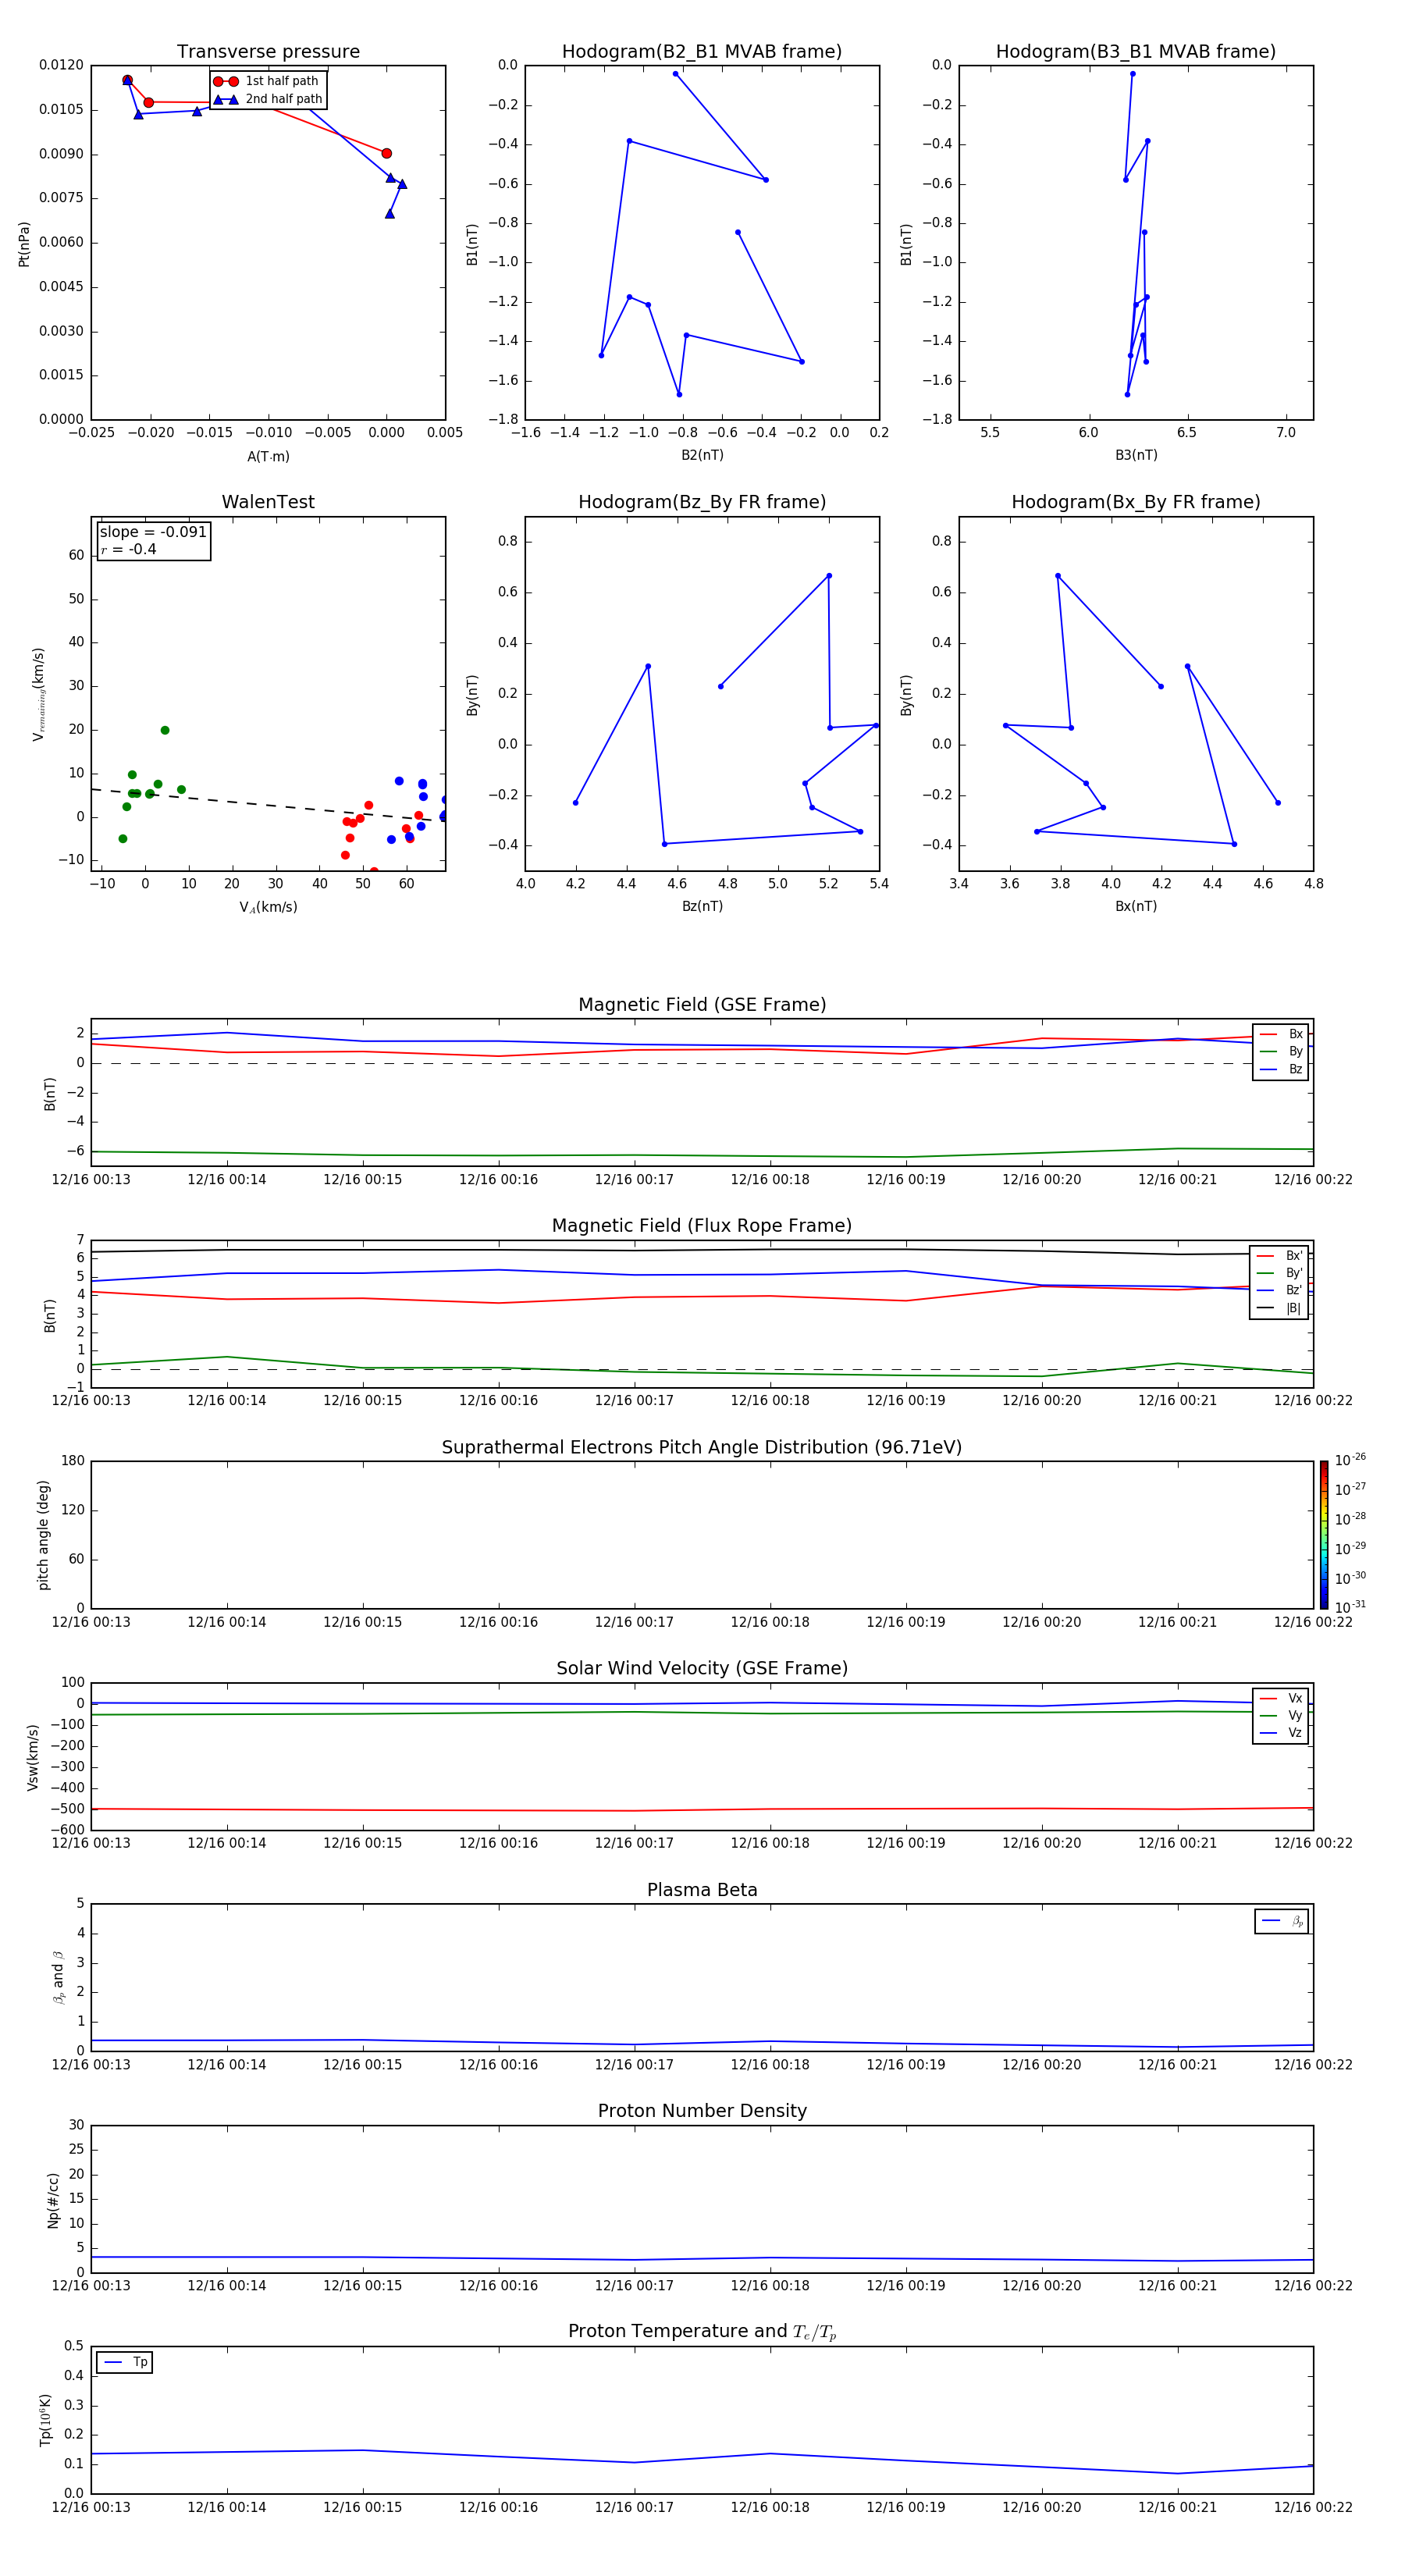This screenshot has width=1405, height=2576.
Task: Click the 'Plasma Beta' plot title
Action: click(702, 1891)
